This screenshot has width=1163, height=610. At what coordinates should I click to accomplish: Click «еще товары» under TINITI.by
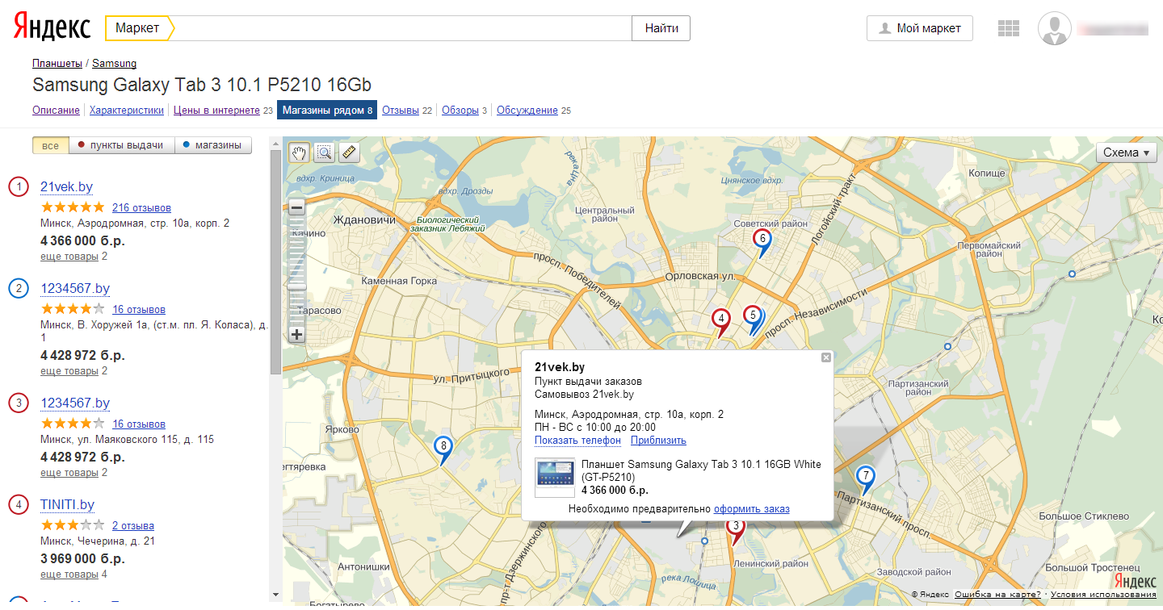(69, 574)
